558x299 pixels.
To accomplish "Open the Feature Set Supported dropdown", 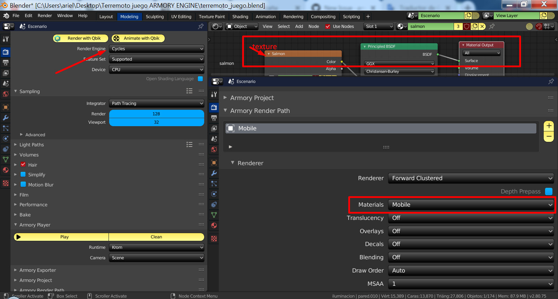I will click(x=157, y=59).
